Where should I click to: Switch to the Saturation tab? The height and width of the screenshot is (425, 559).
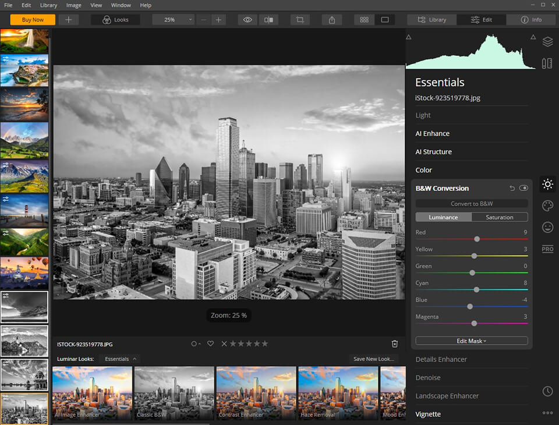[499, 217]
